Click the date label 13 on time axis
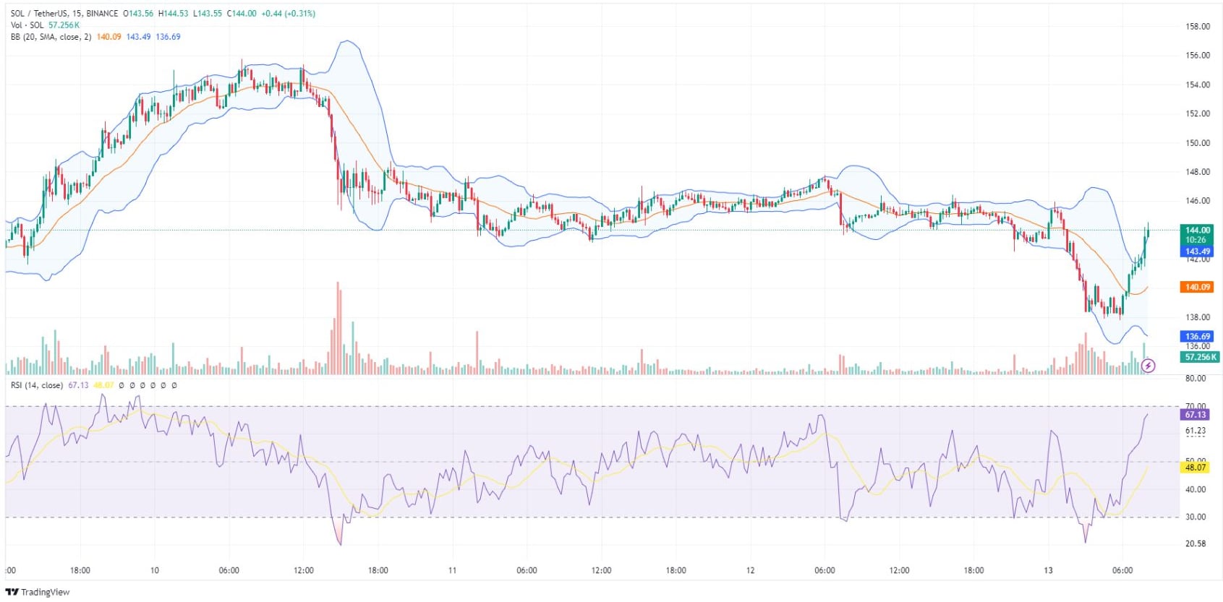The width and height of the screenshot is (1223, 602). point(1048,570)
